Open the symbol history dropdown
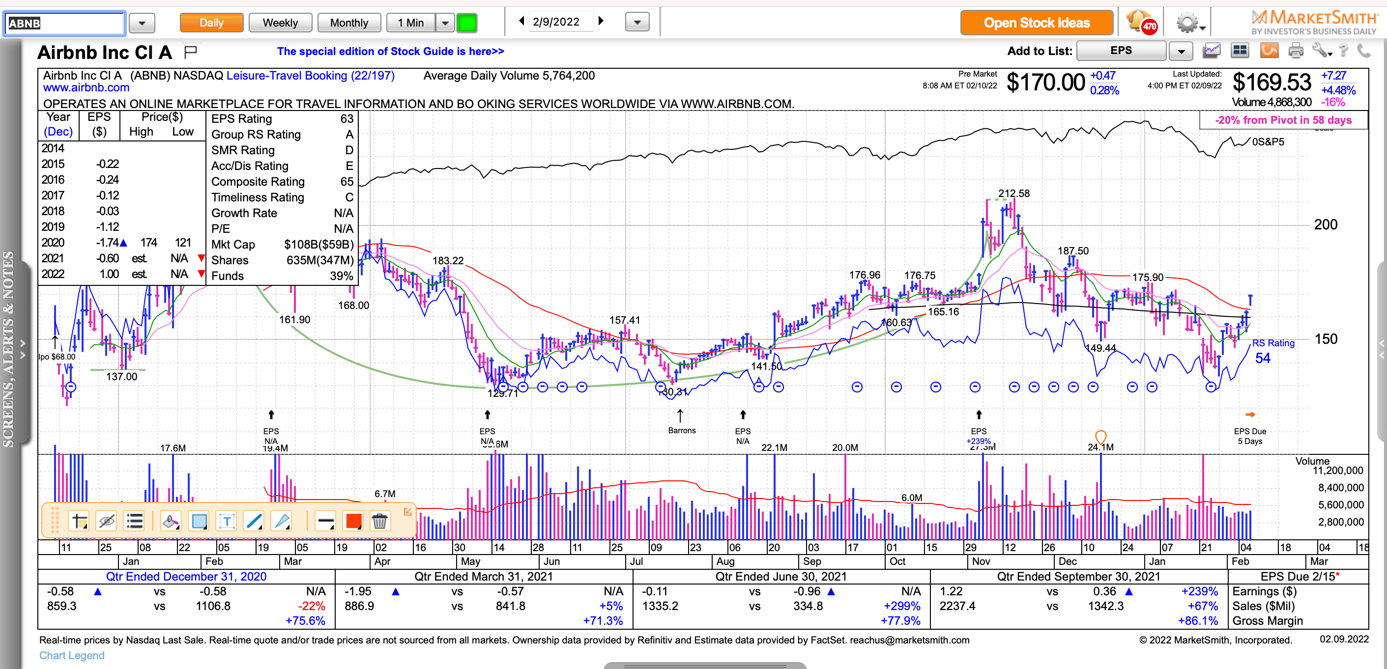The height and width of the screenshot is (669, 1387). click(142, 23)
